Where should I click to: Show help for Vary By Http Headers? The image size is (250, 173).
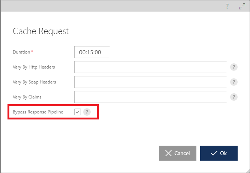(234, 67)
